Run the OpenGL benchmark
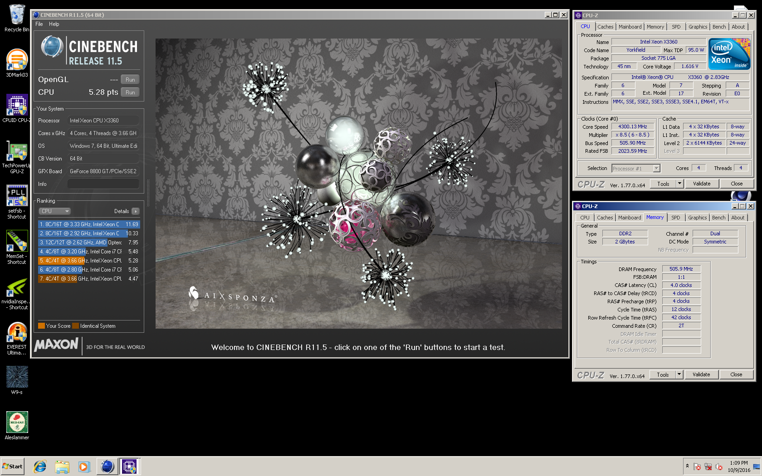The image size is (762, 476). pyautogui.click(x=130, y=80)
